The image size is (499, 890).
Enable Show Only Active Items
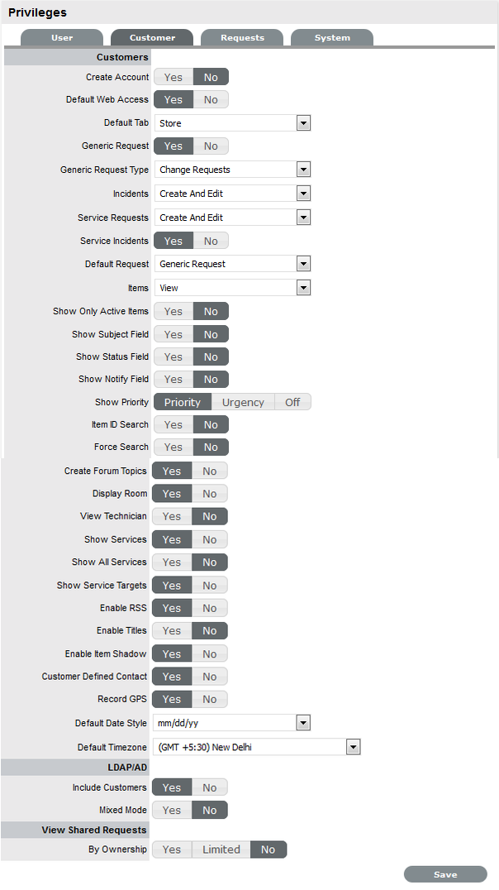pos(173,312)
